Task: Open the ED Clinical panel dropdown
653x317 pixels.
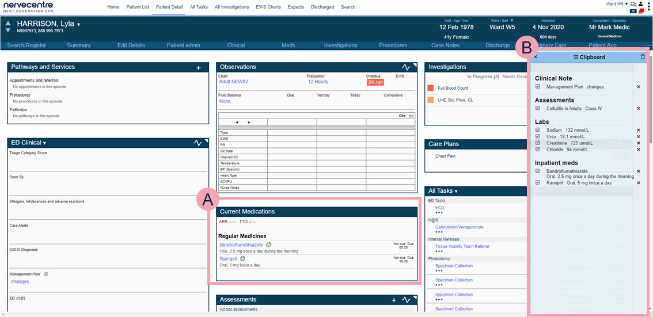Action: point(44,143)
